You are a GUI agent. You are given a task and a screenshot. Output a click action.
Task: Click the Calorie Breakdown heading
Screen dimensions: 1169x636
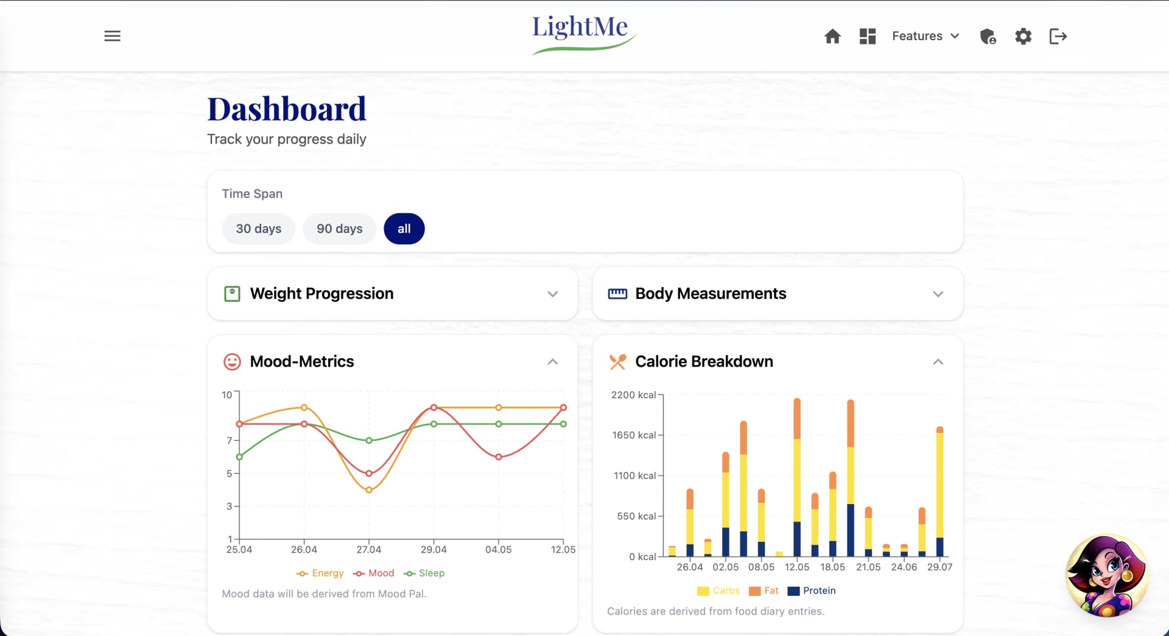[704, 362]
